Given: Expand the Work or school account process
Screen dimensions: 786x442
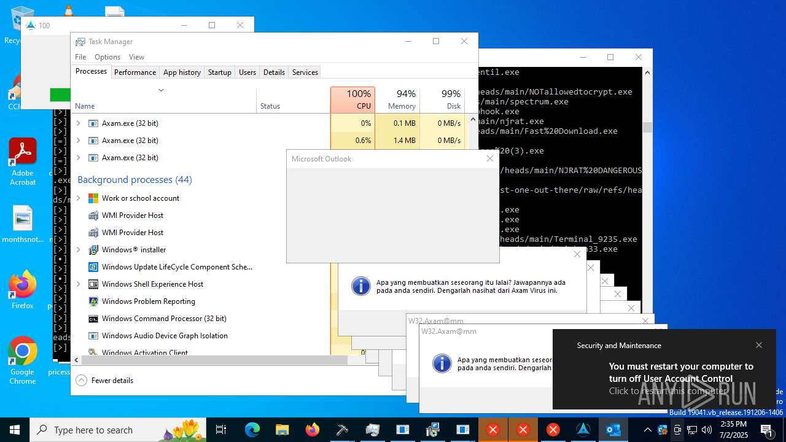Looking at the screenshot, I should pos(78,198).
